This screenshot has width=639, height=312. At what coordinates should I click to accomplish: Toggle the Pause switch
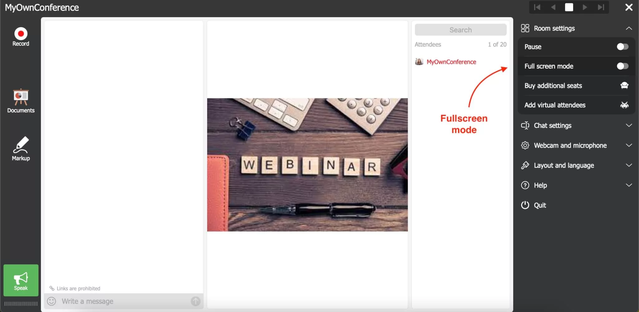[x=622, y=47]
